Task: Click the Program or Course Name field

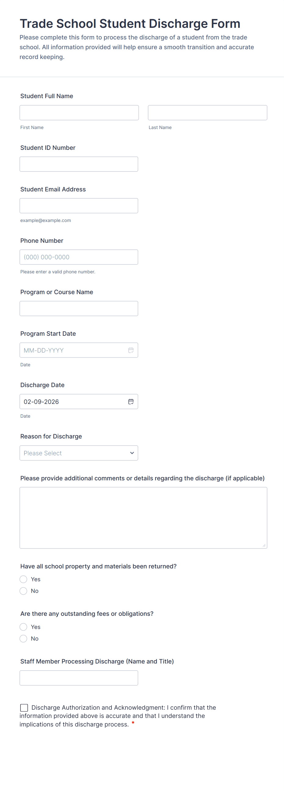Action: [79, 308]
